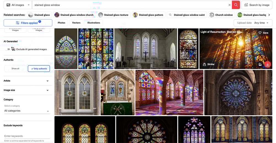
Task: Open the brick wall twin arched windows thumbnail
Action: point(77,93)
